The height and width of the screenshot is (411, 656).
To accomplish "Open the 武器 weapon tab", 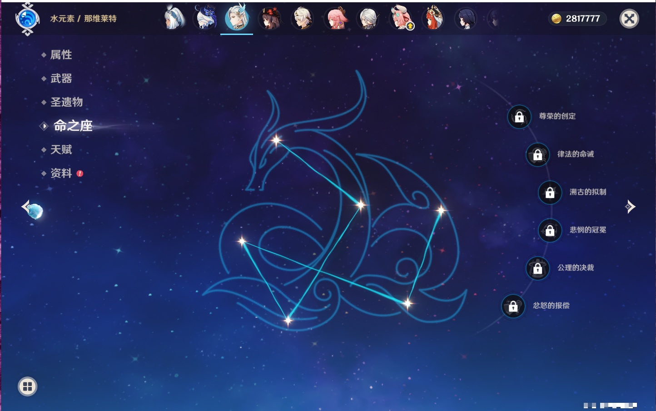I will point(61,78).
